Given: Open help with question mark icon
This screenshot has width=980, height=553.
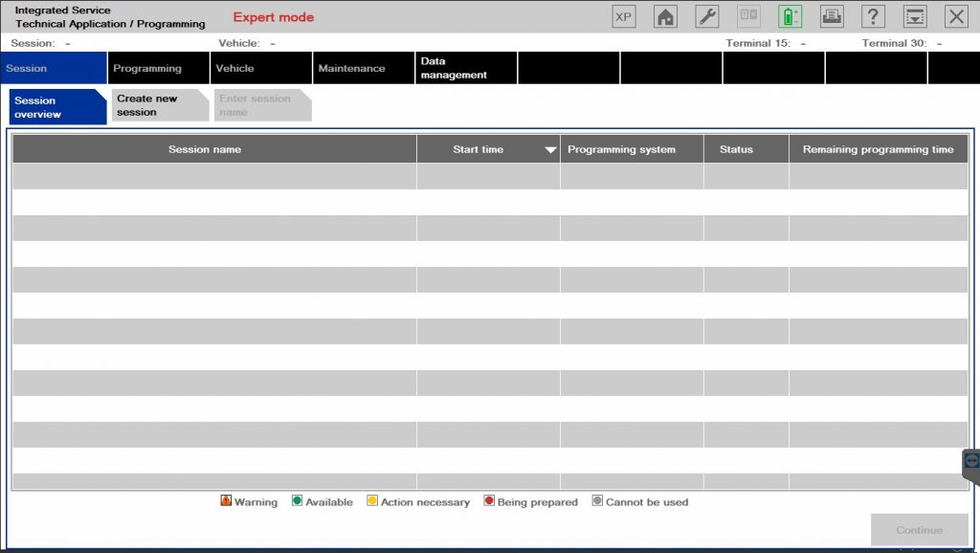Looking at the screenshot, I should 873,16.
